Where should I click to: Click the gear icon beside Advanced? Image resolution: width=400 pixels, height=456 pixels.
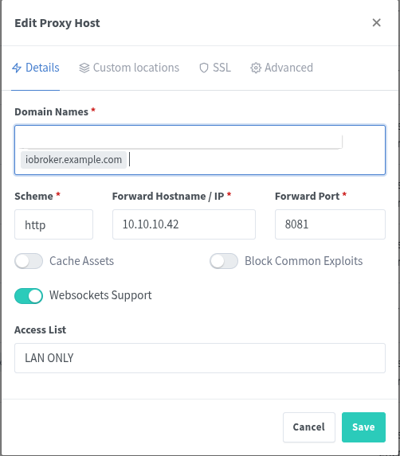point(256,68)
